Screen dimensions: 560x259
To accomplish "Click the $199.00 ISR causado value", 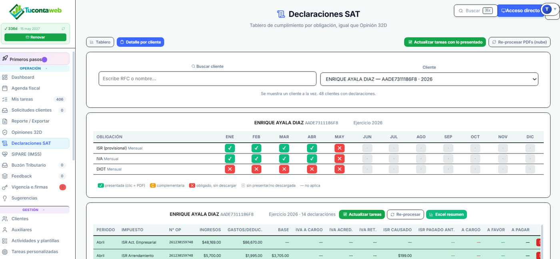I will pos(405,256).
